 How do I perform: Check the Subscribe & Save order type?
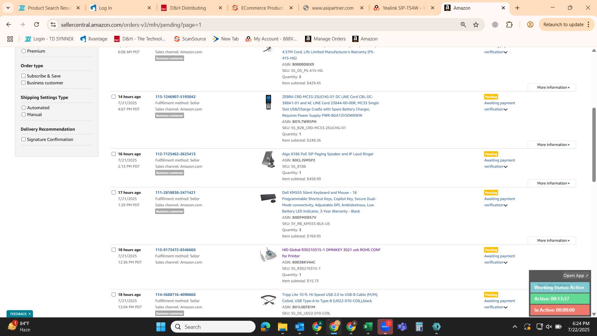(23, 76)
